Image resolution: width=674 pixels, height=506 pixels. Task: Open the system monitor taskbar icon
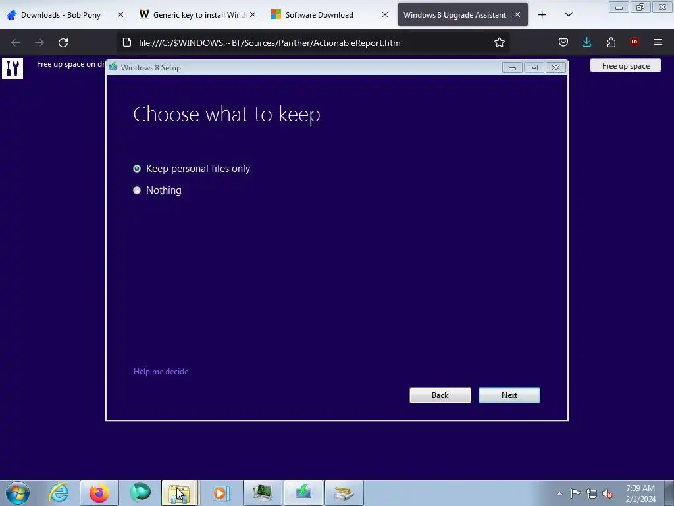click(x=262, y=493)
